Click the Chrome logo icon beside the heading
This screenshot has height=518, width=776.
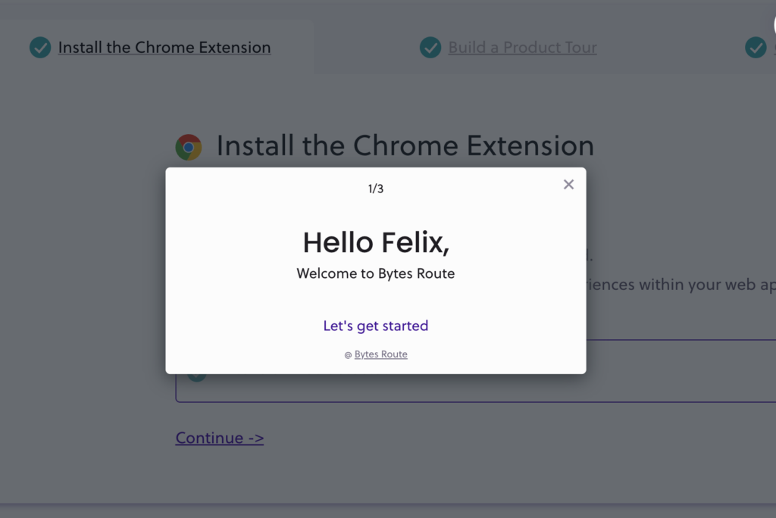[x=189, y=147]
